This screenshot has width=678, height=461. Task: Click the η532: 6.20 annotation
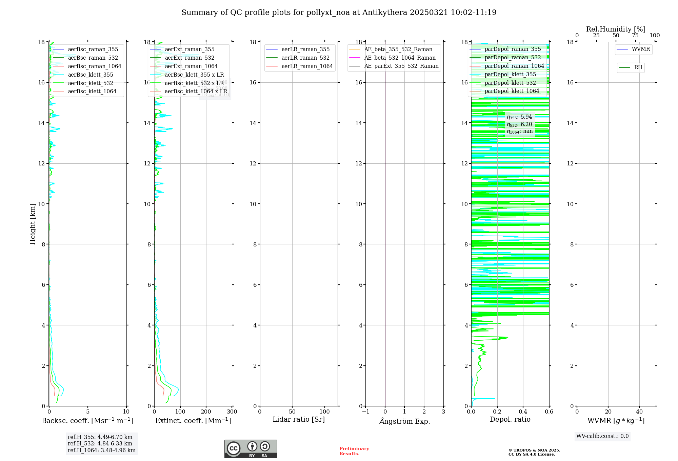(x=519, y=124)
